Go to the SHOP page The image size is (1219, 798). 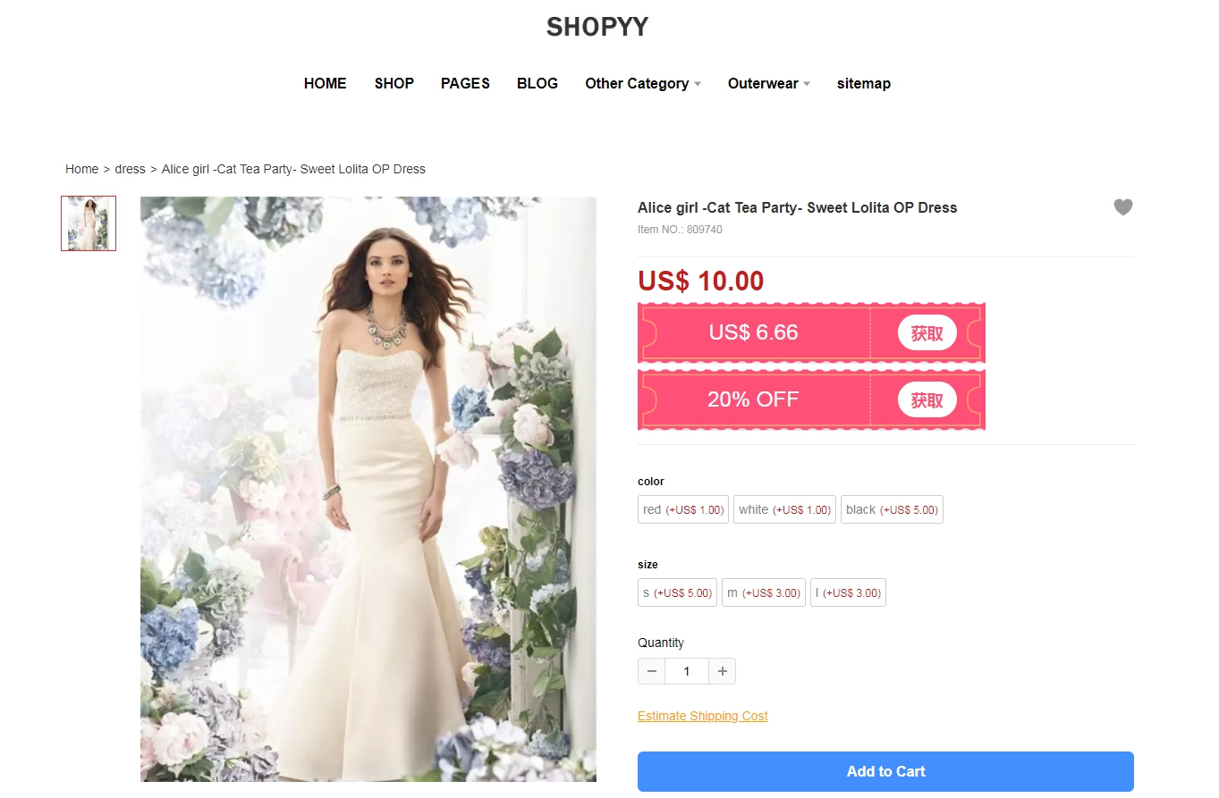394,83
